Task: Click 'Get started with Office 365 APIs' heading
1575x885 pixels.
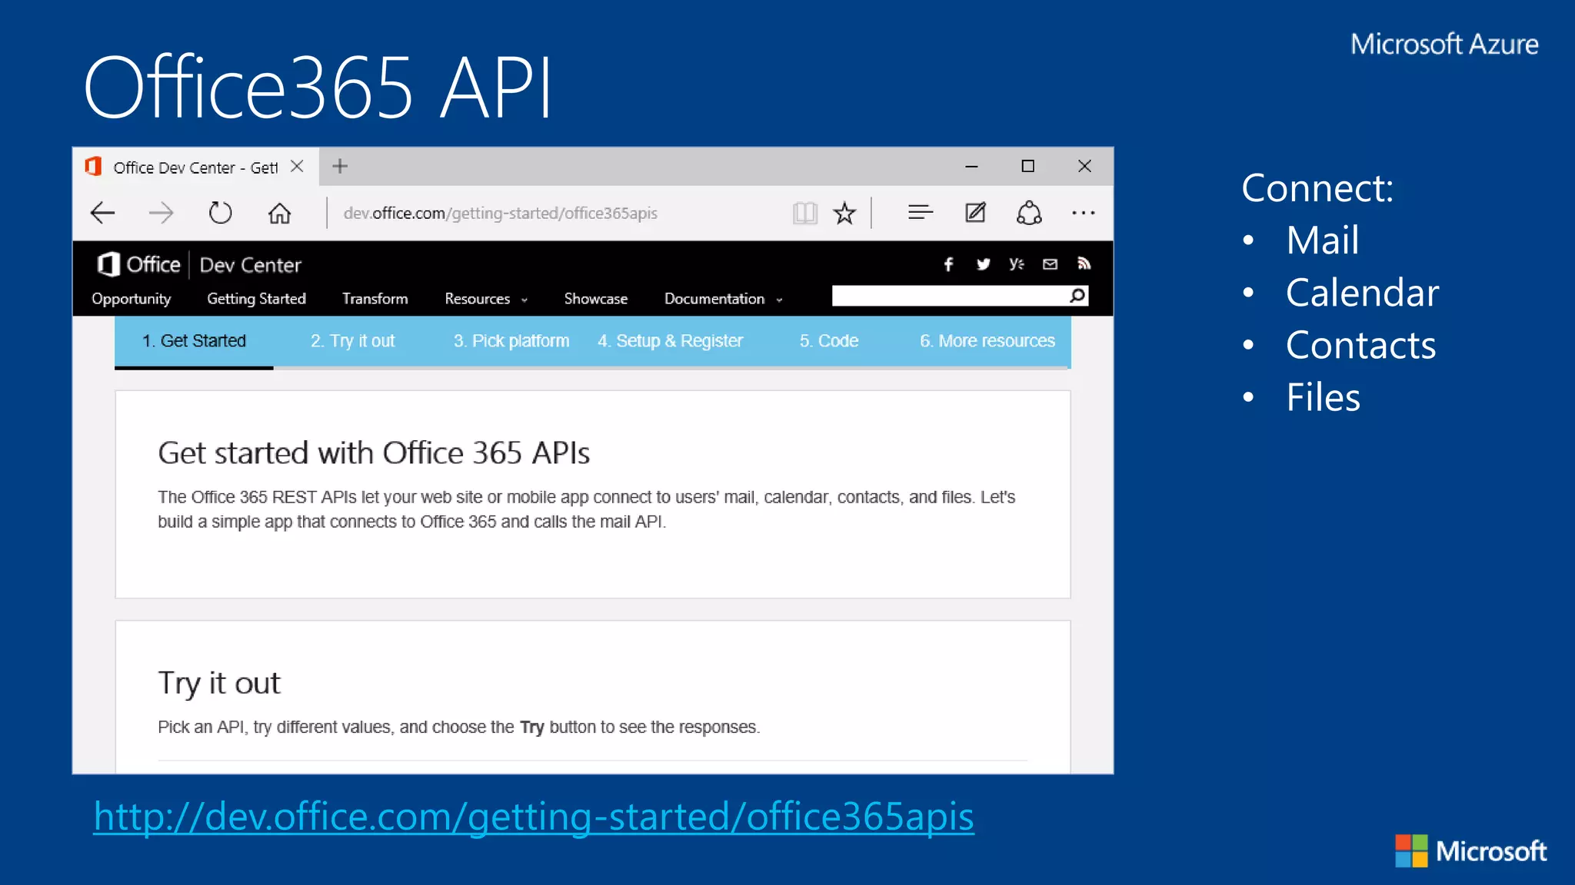Action: click(374, 453)
